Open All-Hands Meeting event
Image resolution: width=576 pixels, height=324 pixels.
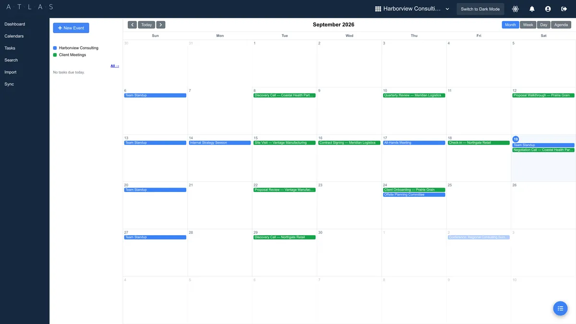coord(414,143)
